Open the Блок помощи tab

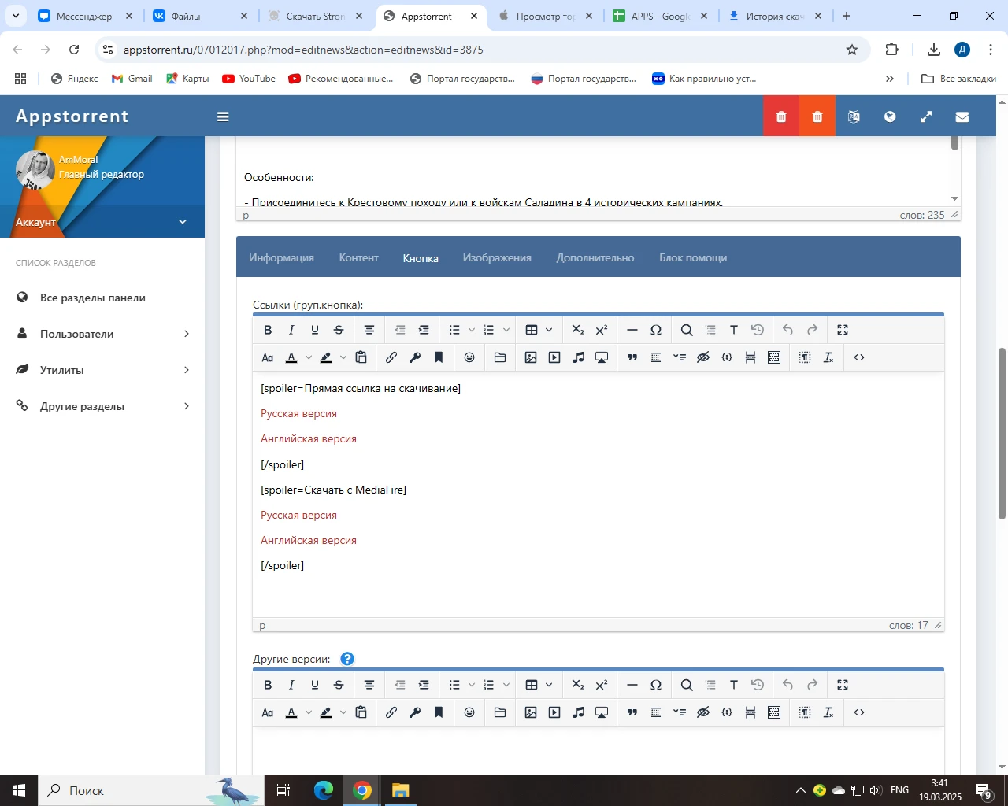coord(693,257)
